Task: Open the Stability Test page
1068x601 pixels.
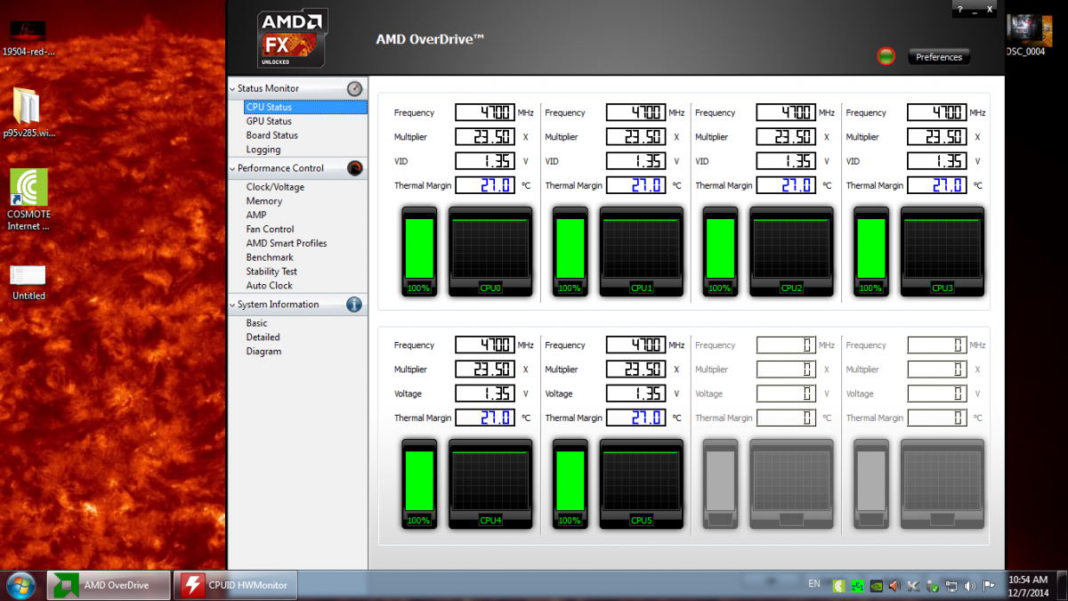Action: [271, 272]
